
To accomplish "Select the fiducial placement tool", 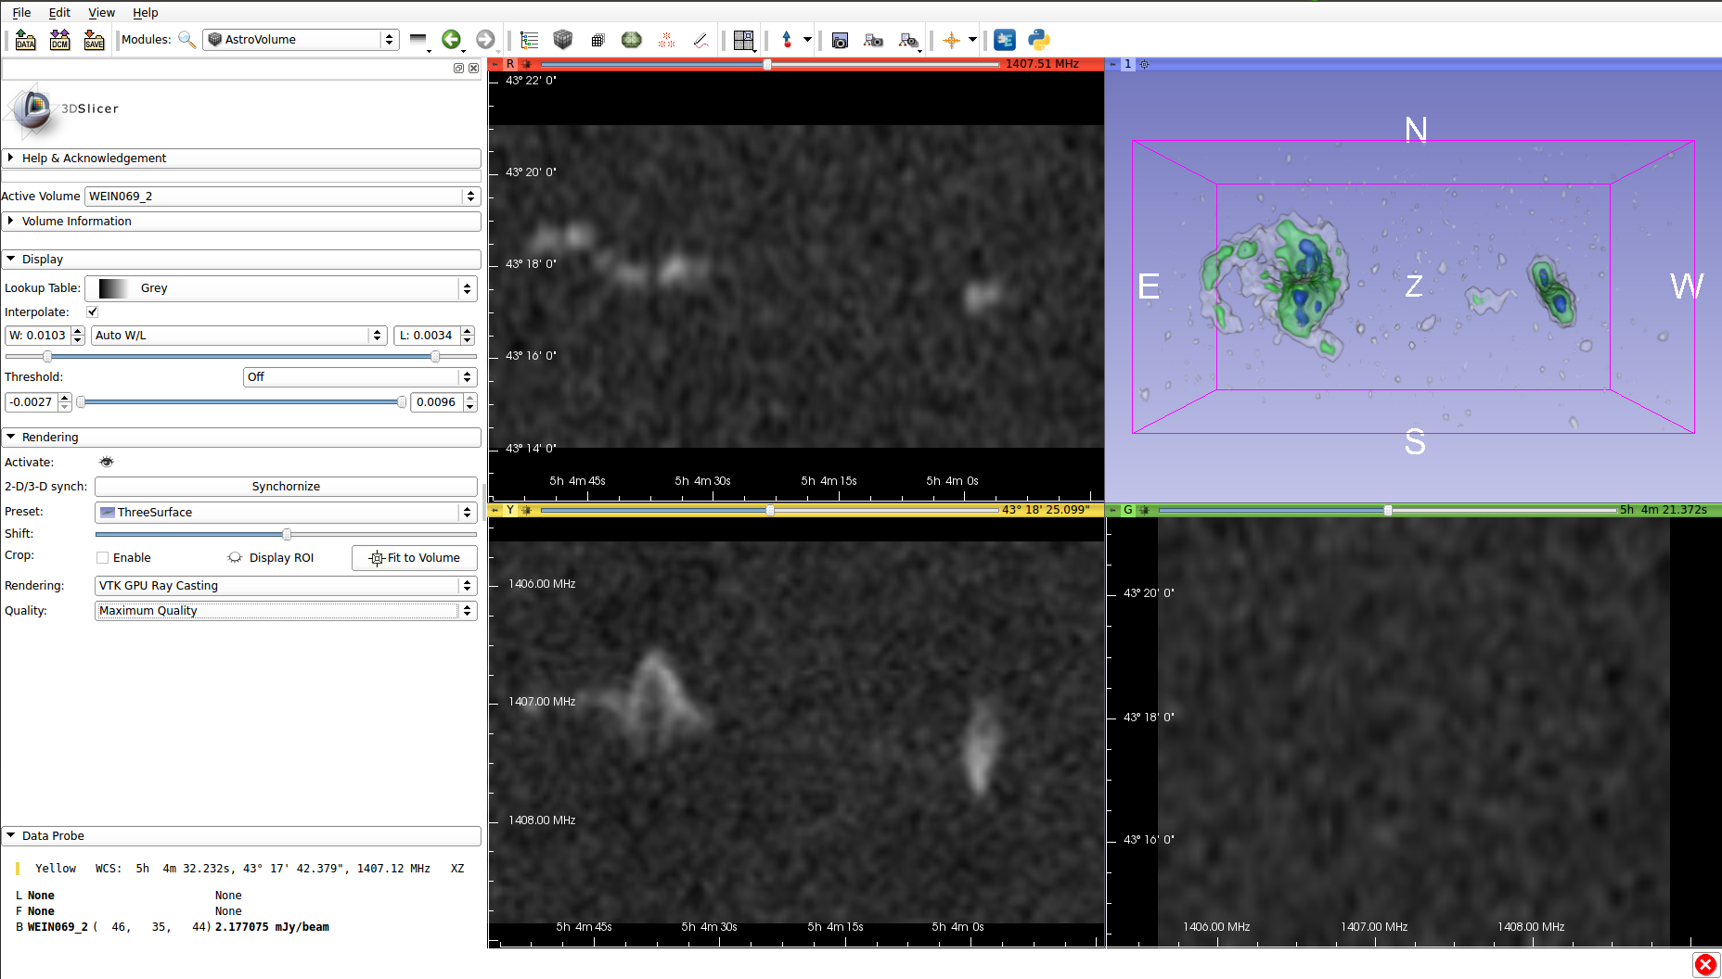I will pyautogui.click(x=787, y=40).
